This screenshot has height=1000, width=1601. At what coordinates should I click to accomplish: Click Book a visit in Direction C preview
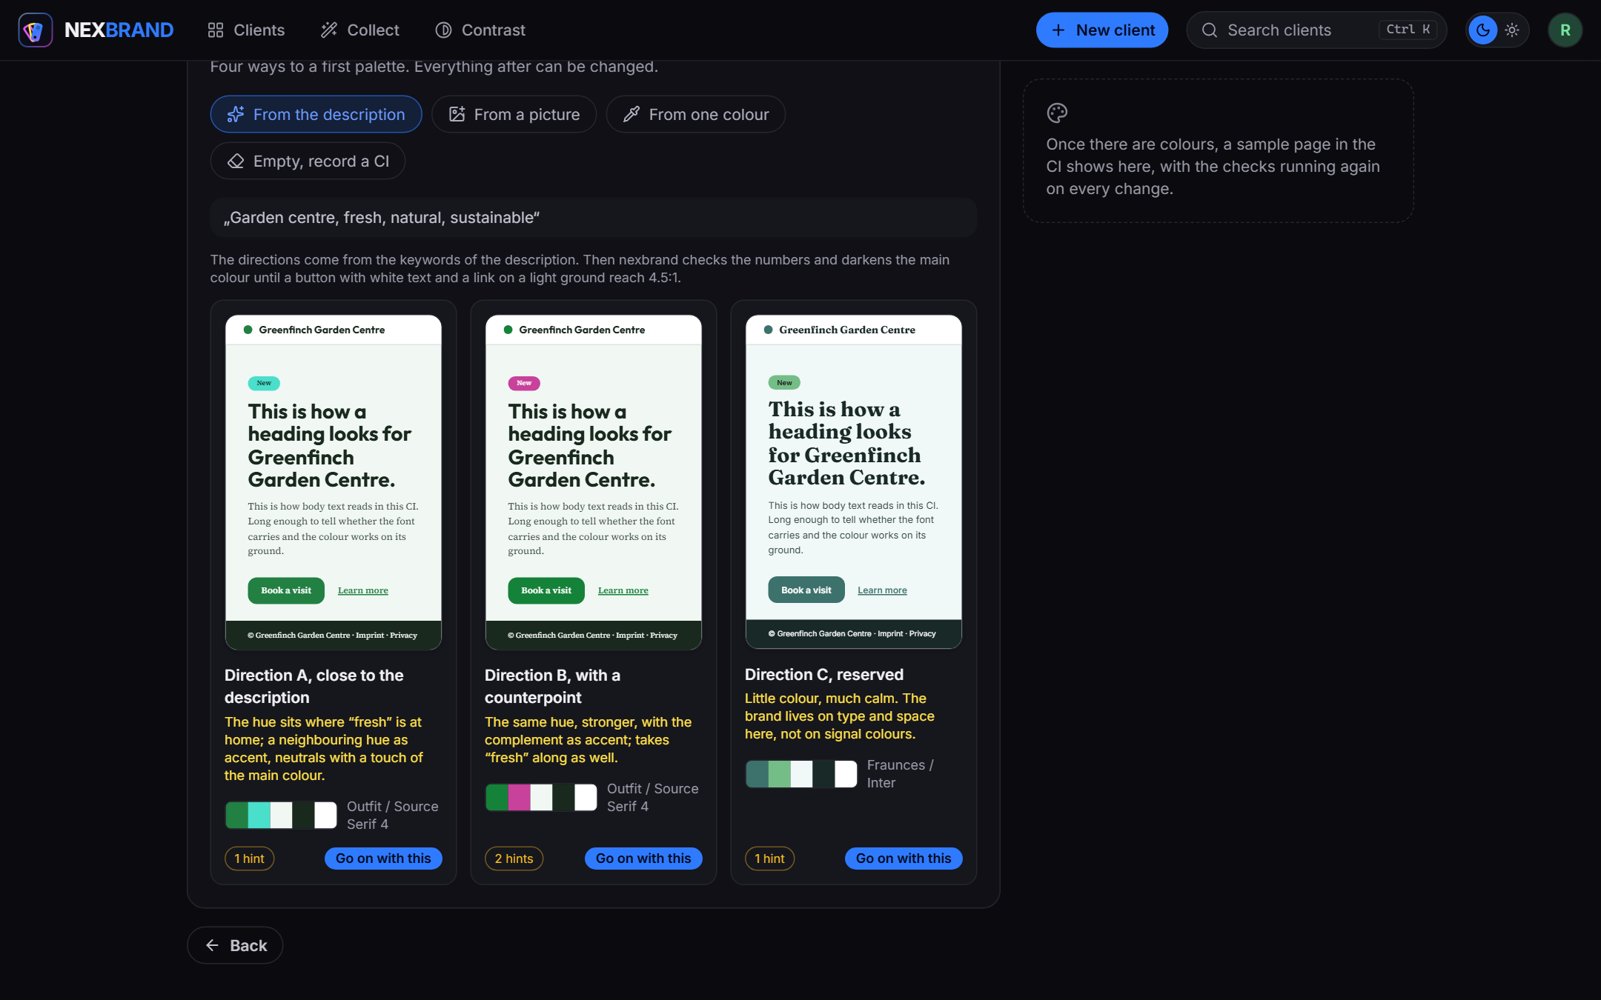806,590
